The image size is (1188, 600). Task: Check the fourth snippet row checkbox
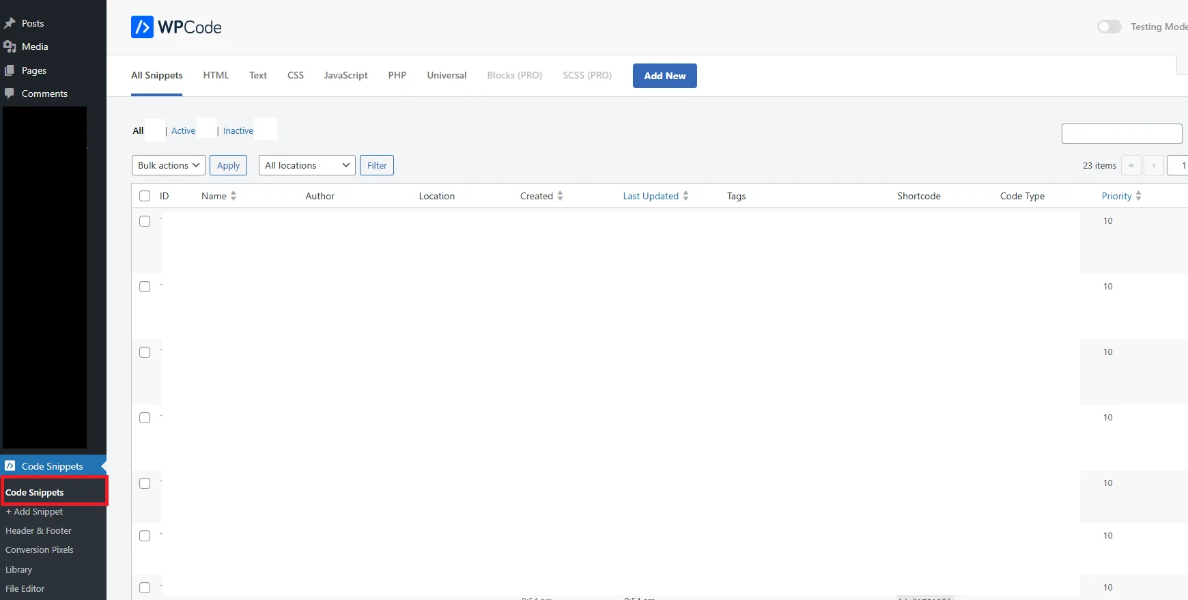145,418
